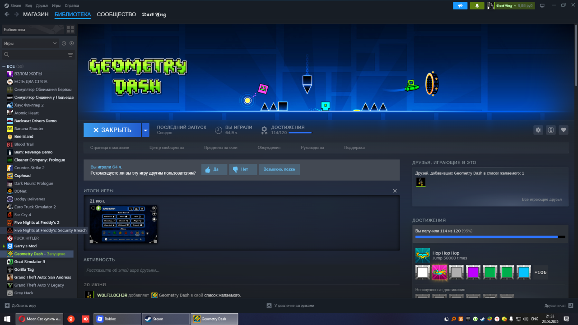Click the achievements progress bar
The width and height of the screenshot is (578, 325).
(x=490, y=237)
